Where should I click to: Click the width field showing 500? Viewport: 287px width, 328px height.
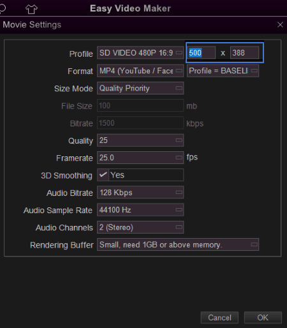pyautogui.click(x=201, y=53)
